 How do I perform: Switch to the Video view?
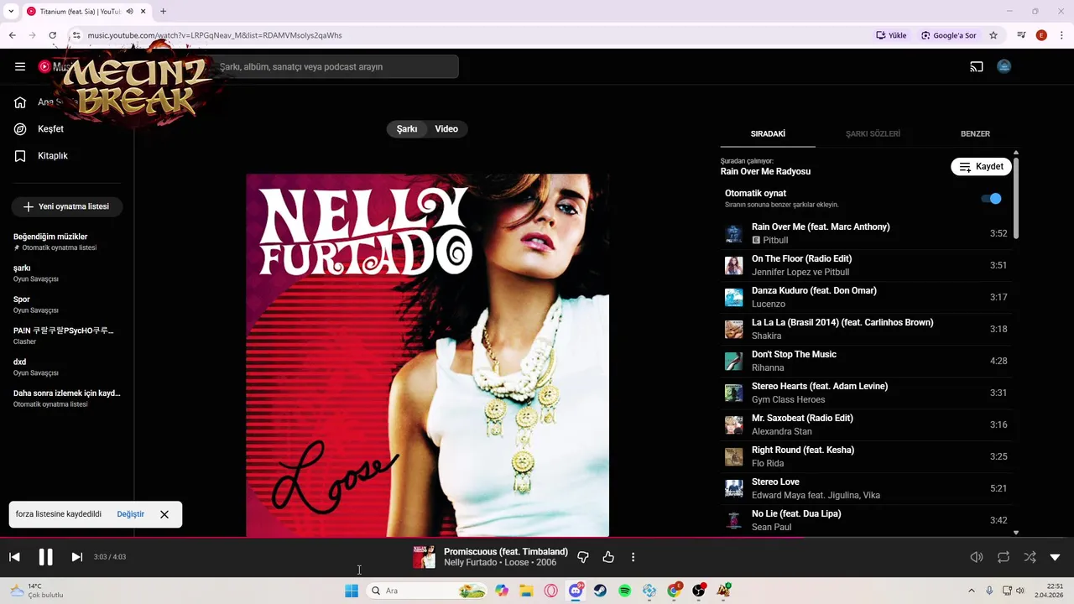[x=446, y=129]
